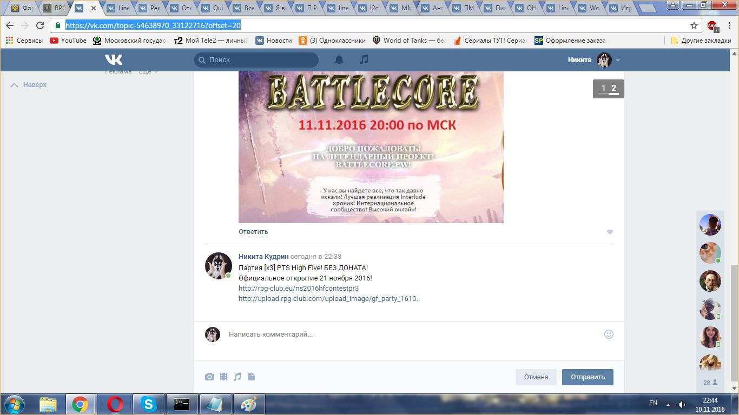Launch Opera from taskbar
This screenshot has width=739, height=415.
point(114,404)
